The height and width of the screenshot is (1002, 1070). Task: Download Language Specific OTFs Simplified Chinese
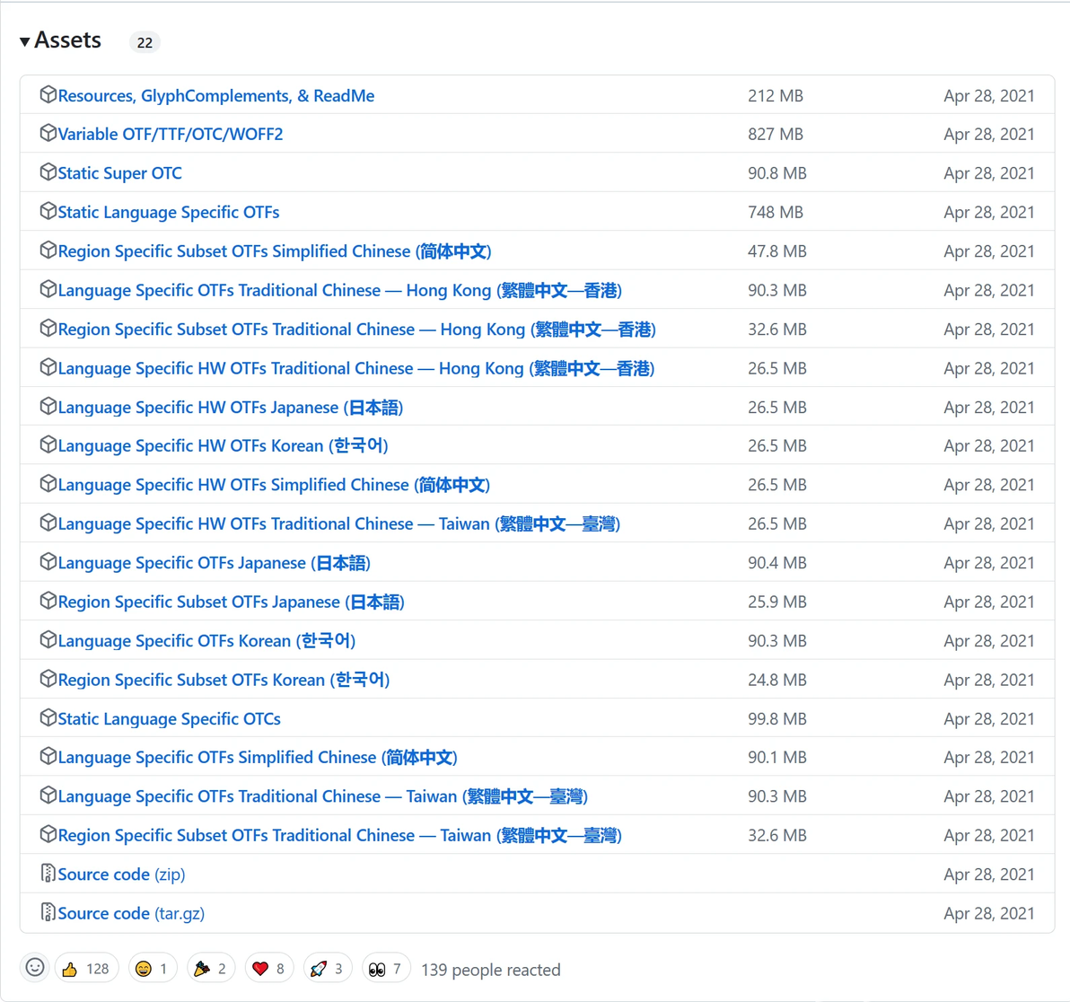[258, 758]
